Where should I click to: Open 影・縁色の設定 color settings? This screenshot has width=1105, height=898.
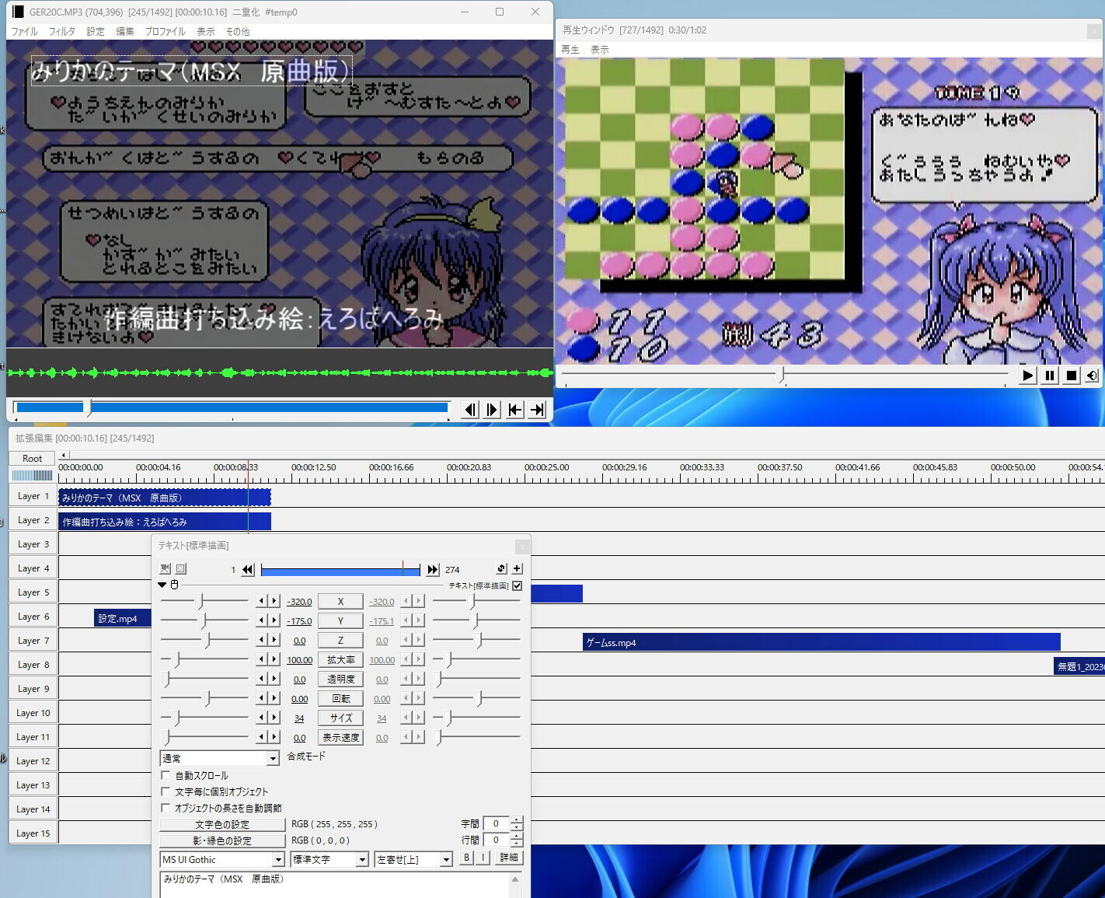(222, 840)
